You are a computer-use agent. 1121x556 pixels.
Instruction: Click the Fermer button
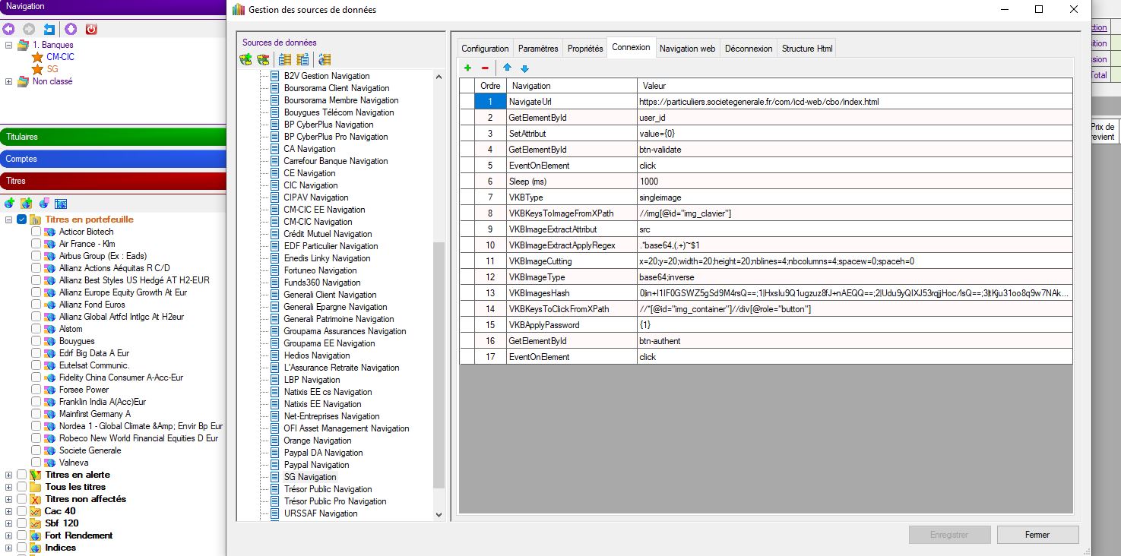tap(1037, 535)
